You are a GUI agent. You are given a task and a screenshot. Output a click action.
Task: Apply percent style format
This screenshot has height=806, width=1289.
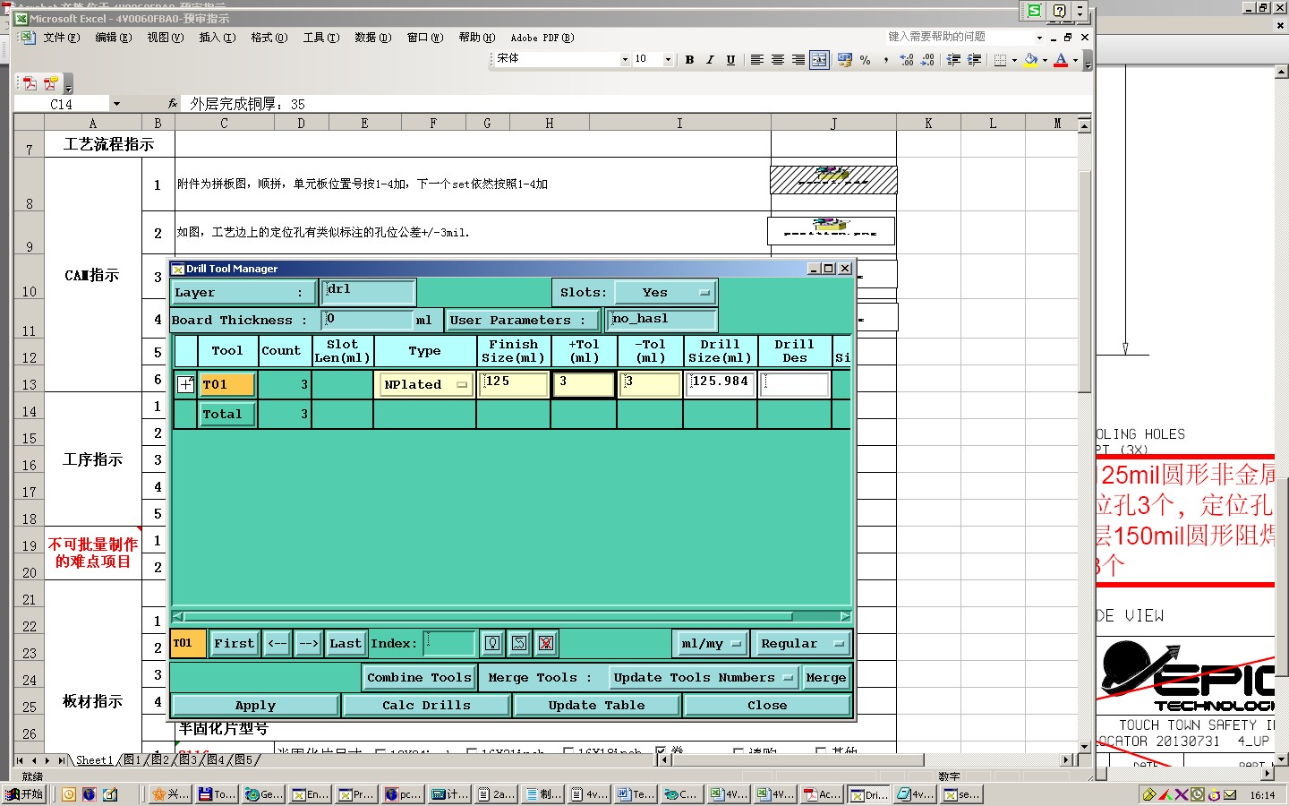(865, 60)
